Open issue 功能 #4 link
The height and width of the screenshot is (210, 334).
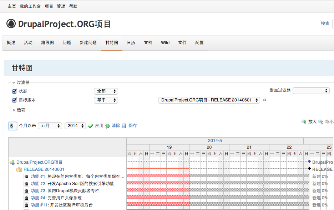click(x=38, y=198)
